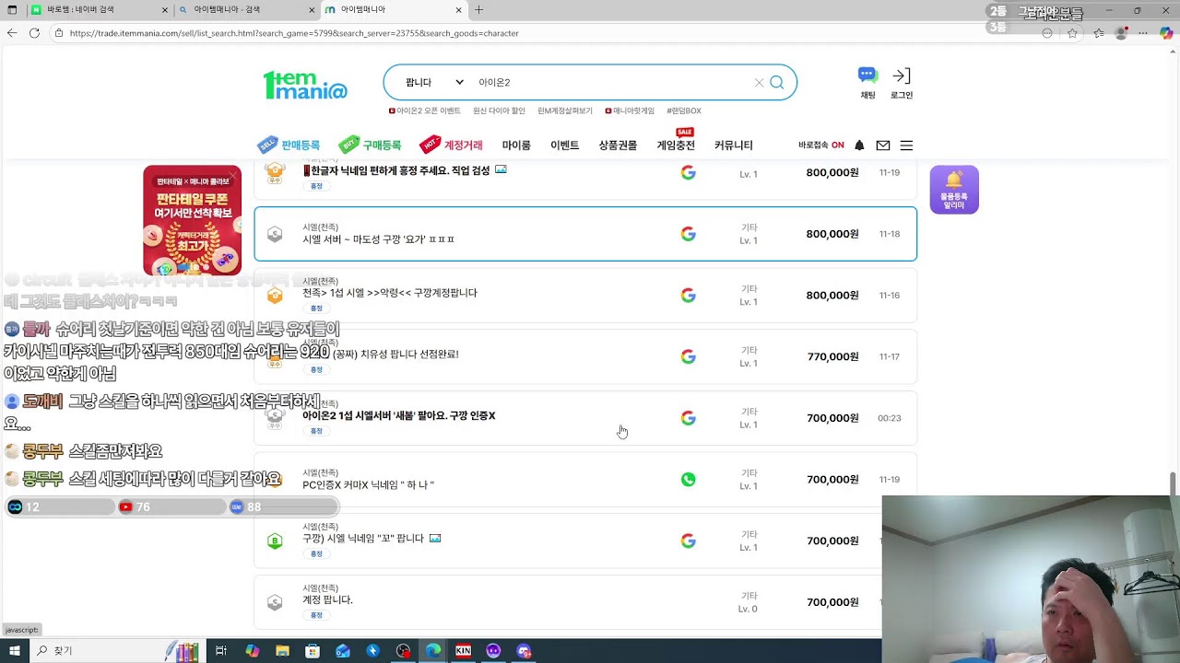Image resolution: width=1180 pixels, height=663 pixels.
Task: Open Task View on taskbar
Action: (x=221, y=651)
